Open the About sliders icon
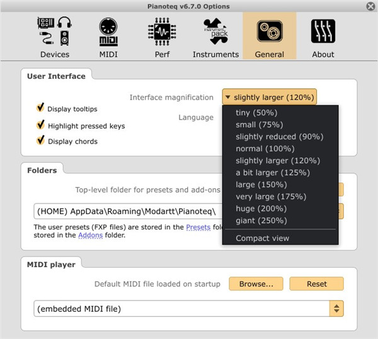Viewport: 378px width, 339px height. [323, 31]
